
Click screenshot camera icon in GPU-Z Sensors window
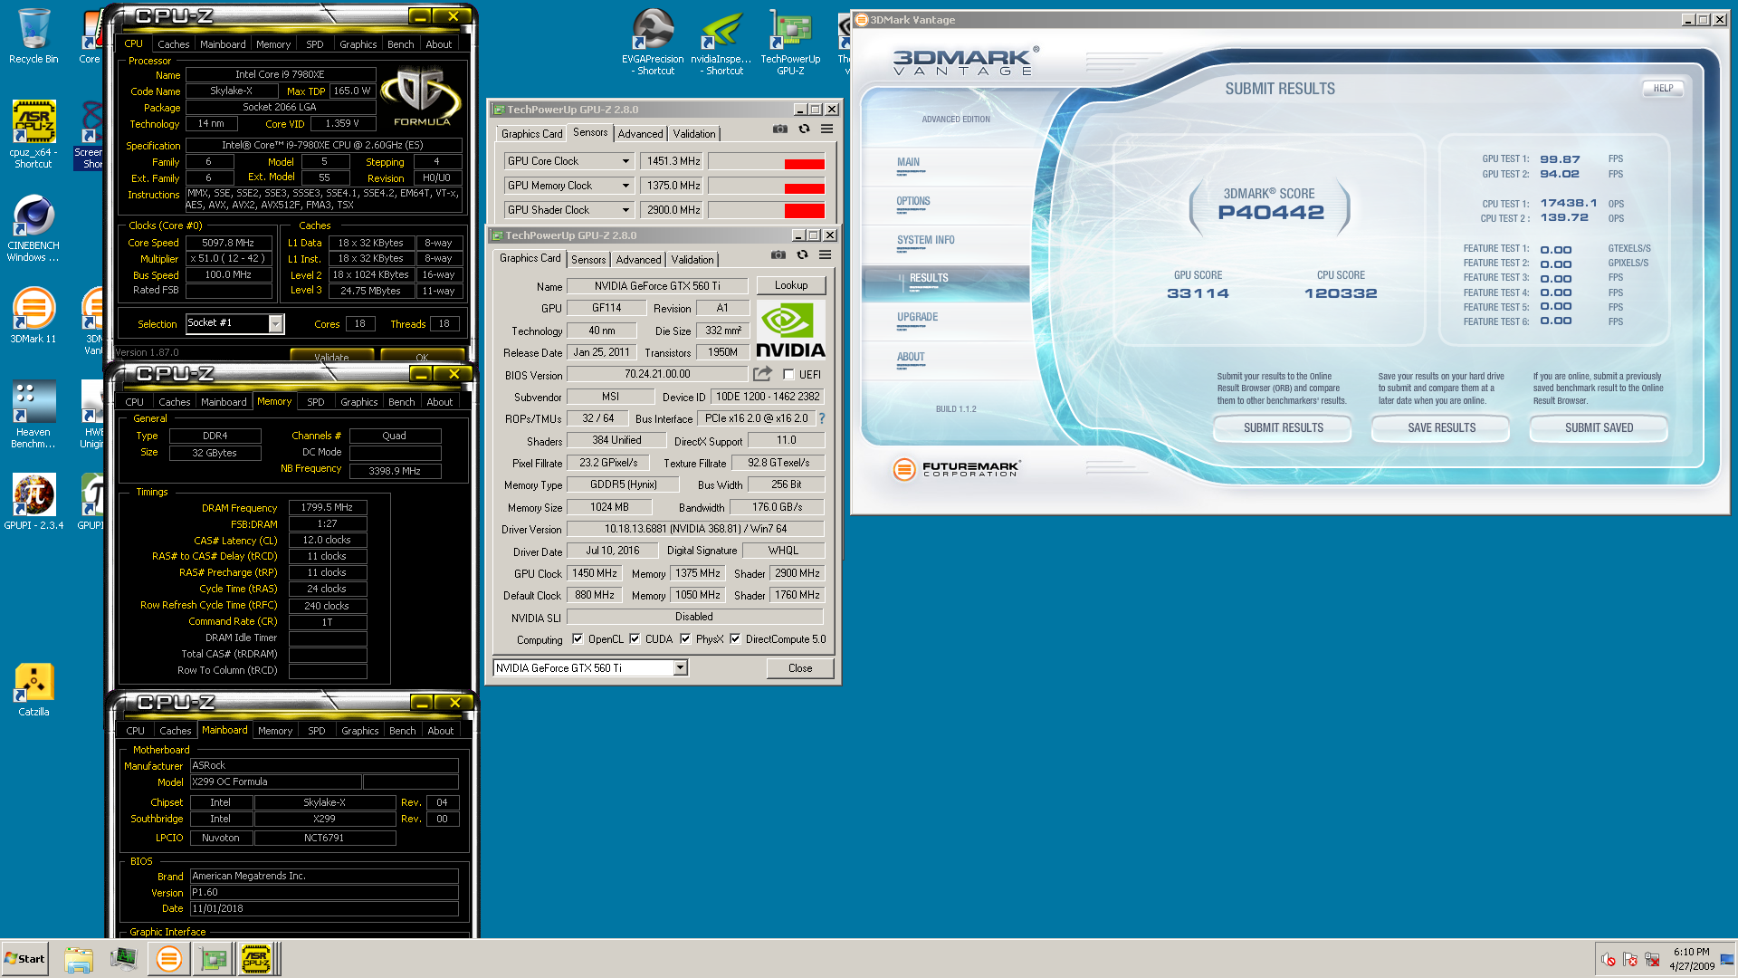pyautogui.click(x=779, y=129)
